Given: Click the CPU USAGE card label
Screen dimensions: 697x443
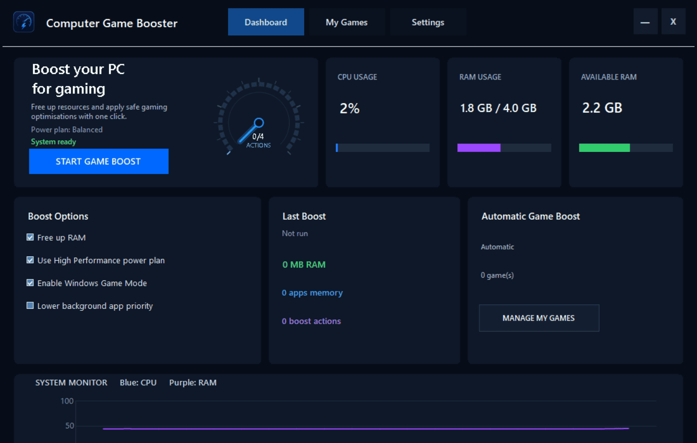Looking at the screenshot, I should [x=357, y=77].
